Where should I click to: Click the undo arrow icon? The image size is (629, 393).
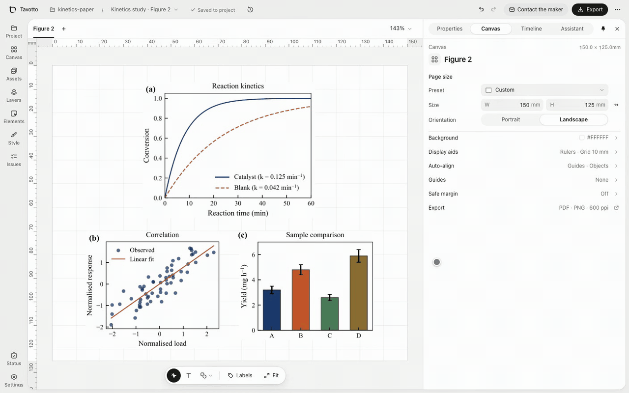(x=481, y=9)
